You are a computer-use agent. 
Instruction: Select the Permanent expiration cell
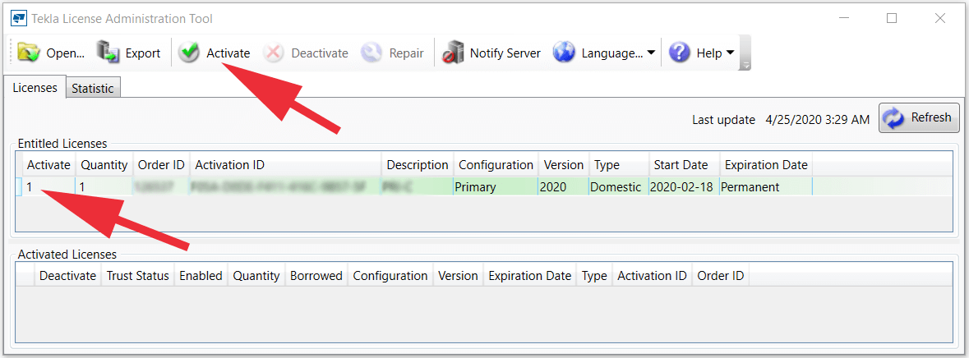tap(766, 186)
